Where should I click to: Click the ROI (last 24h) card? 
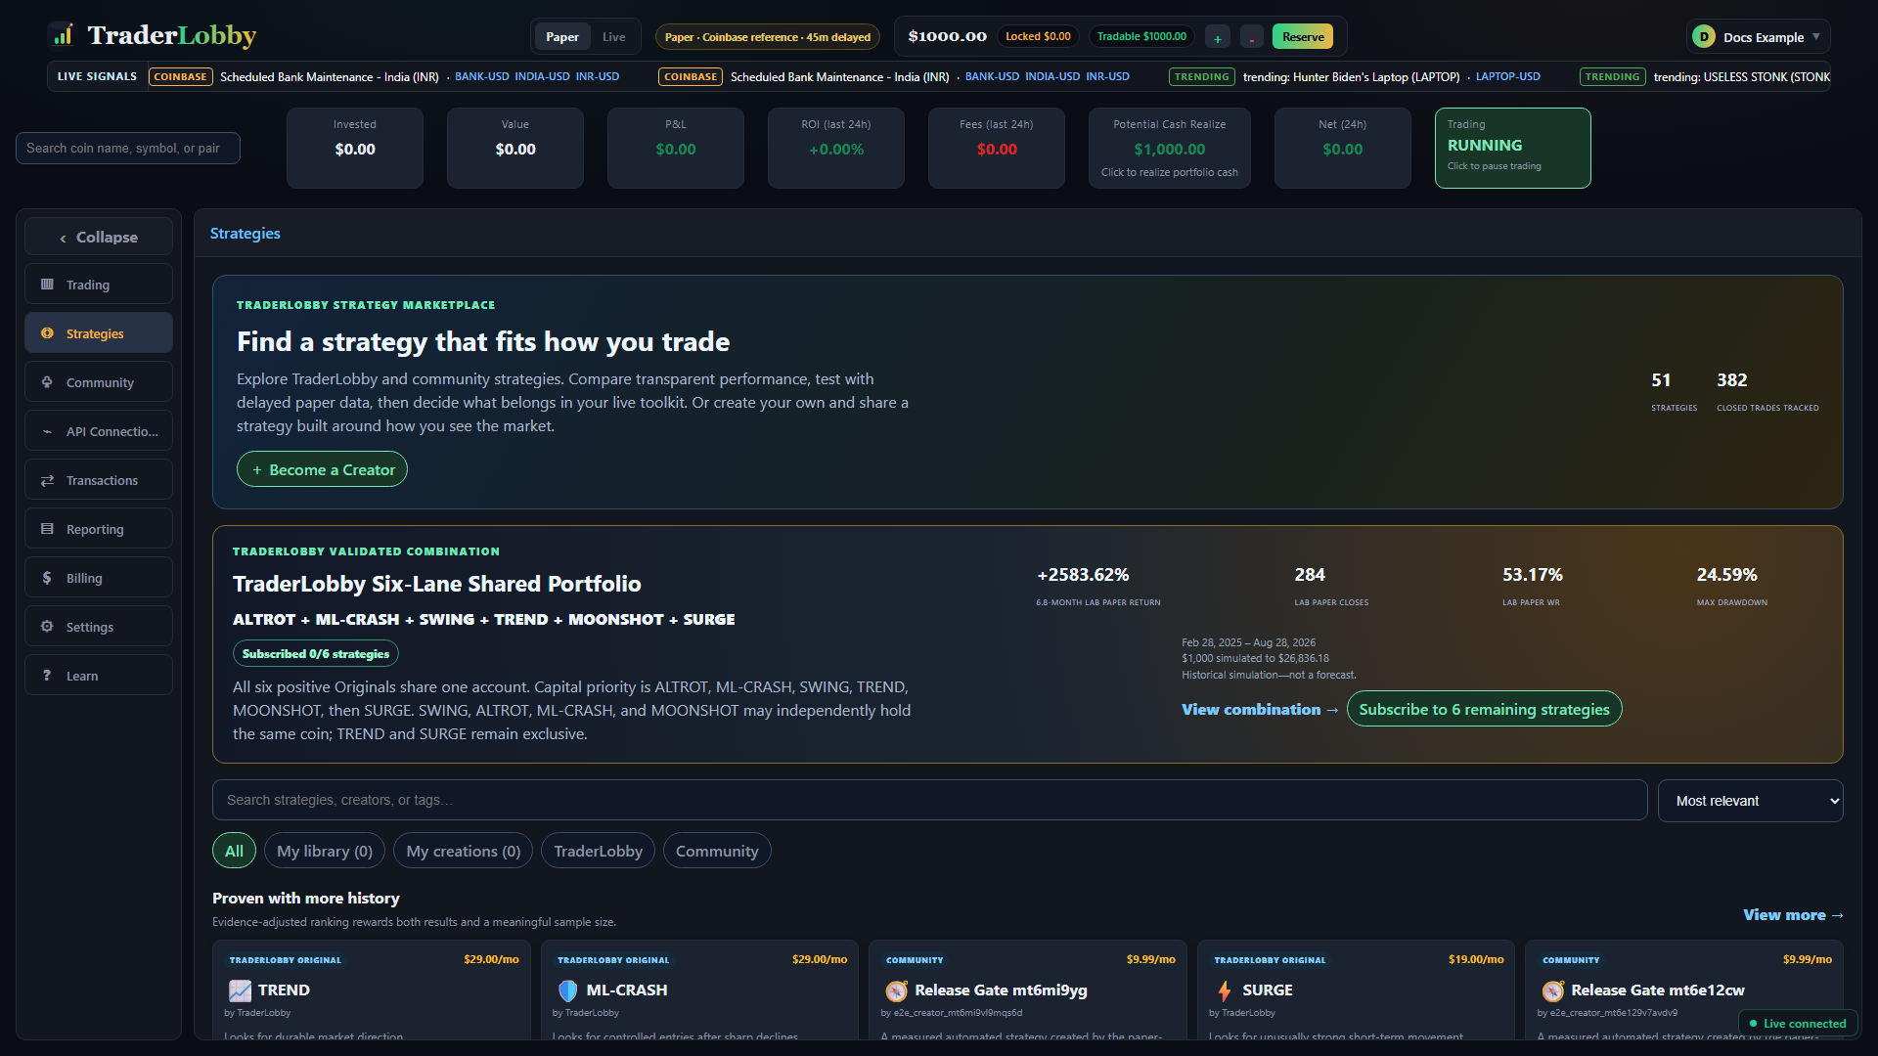[836, 148]
